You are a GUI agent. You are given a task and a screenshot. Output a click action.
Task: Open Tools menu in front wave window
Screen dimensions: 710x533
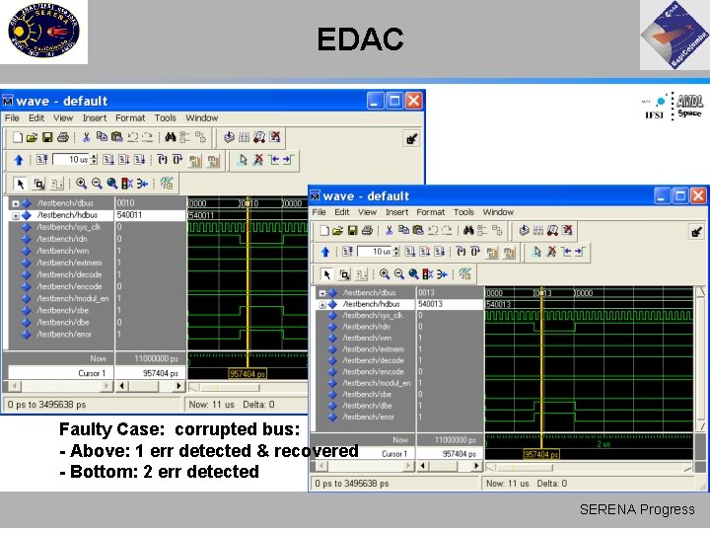[x=463, y=212]
